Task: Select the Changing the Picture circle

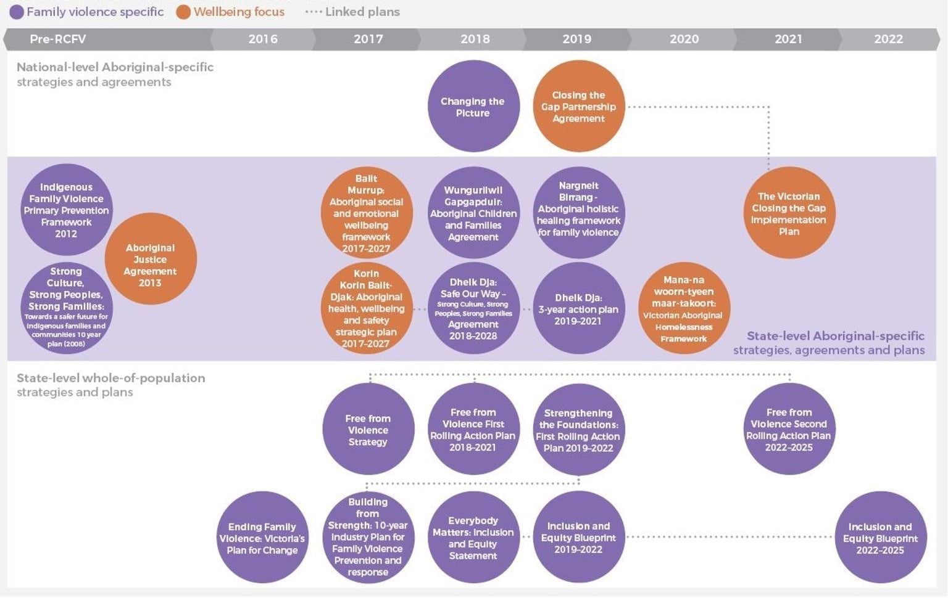Action: (473, 107)
